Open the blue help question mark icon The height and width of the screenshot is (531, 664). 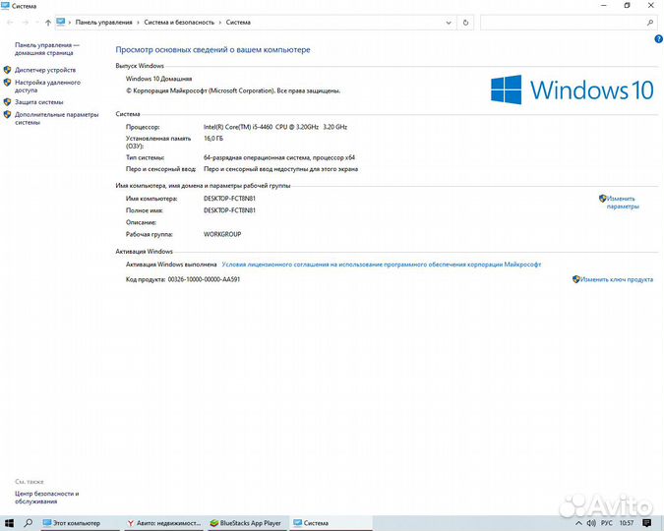click(658, 39)
